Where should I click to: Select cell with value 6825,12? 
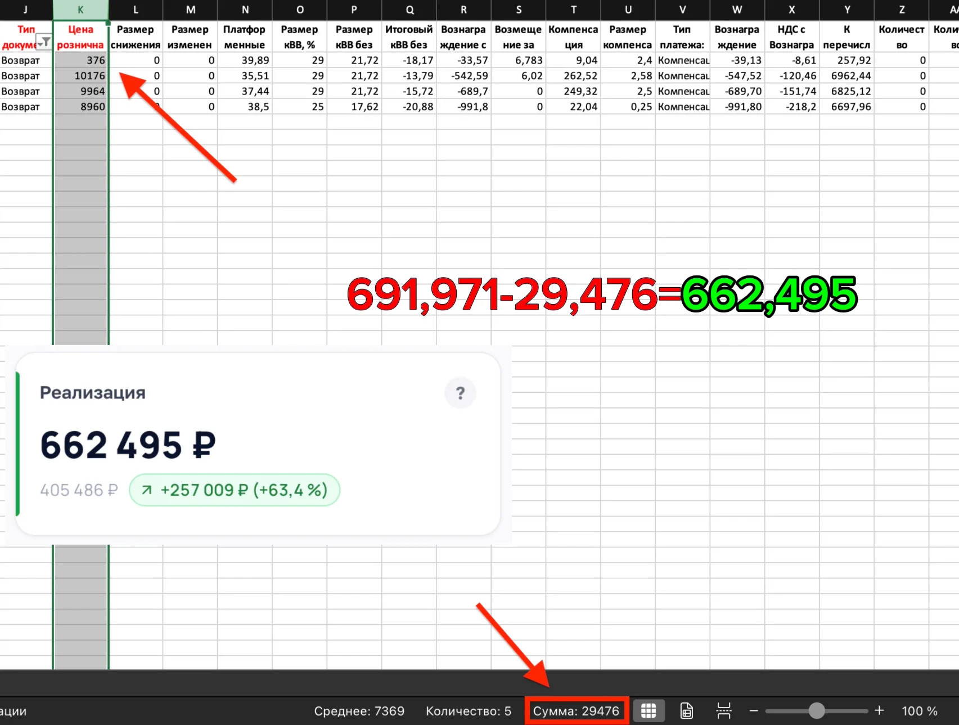click(x=847, y=91)
